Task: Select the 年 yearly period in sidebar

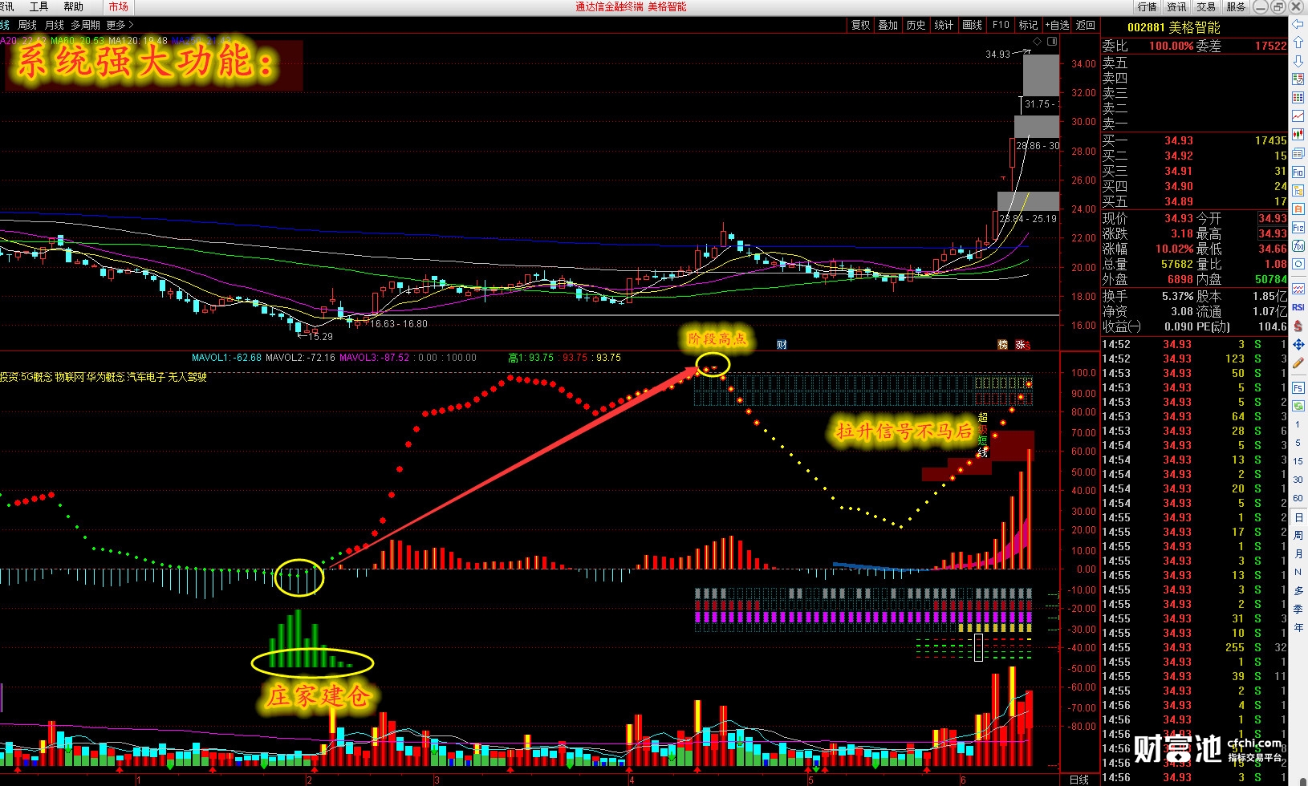Action: point(1298,628)
